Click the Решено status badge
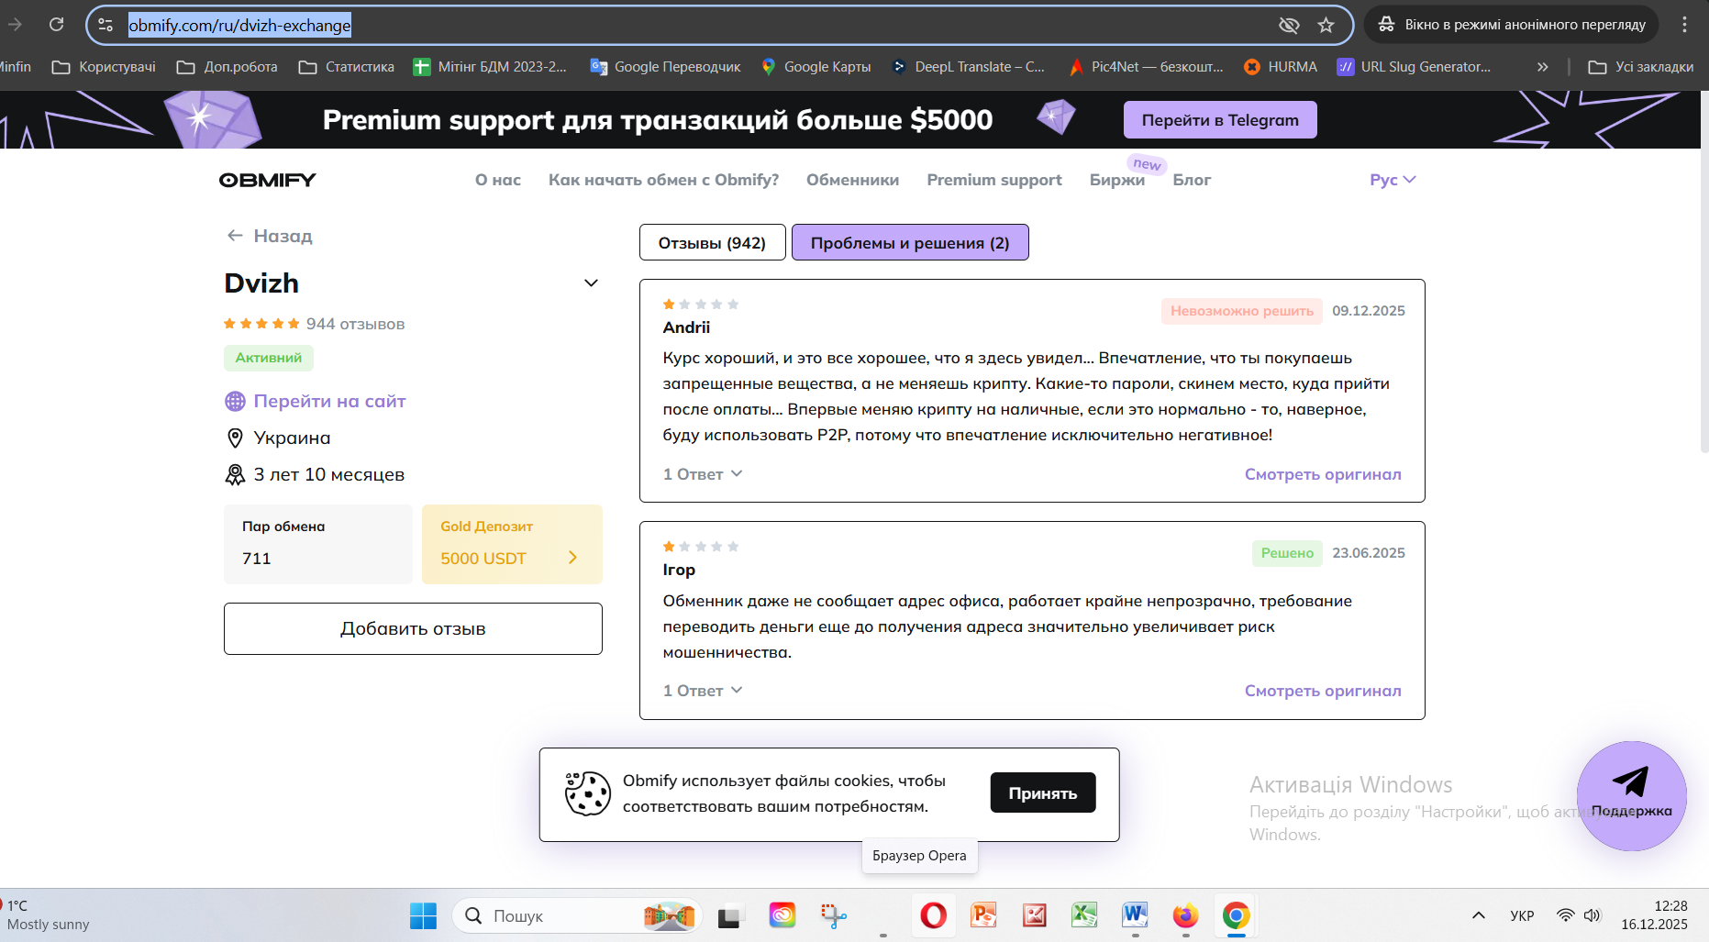The image size is (1709, 942). coord(1287,553)
